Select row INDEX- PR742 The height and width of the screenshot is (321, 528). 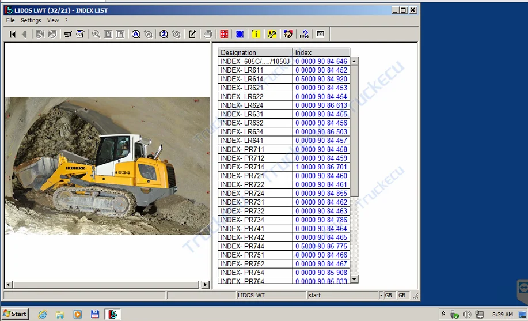pos(255,237)
